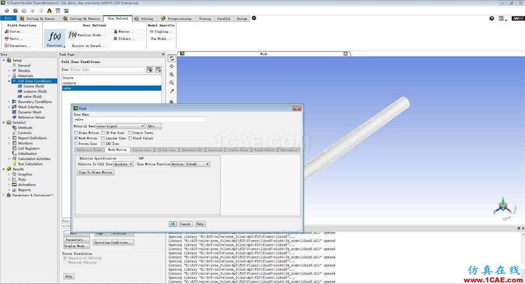The width and height of the screenshot is (525, 284).
Task: Click the zoom magnifier icon just above the probe
Action: (x=172, y=82)
